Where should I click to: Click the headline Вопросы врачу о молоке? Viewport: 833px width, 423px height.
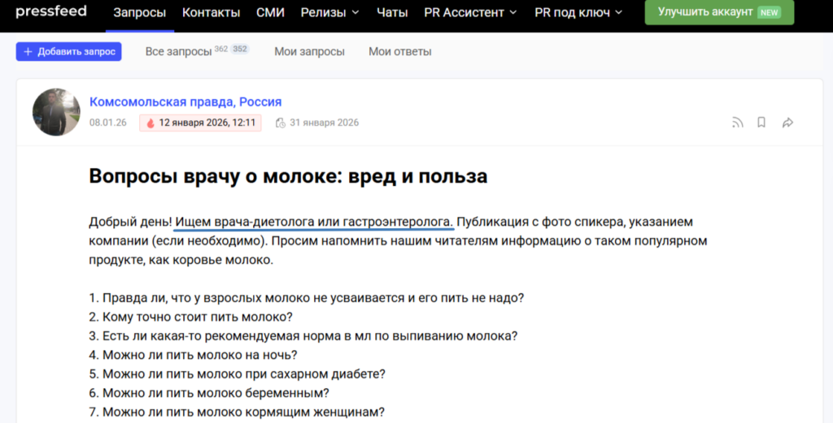(288, 176)
